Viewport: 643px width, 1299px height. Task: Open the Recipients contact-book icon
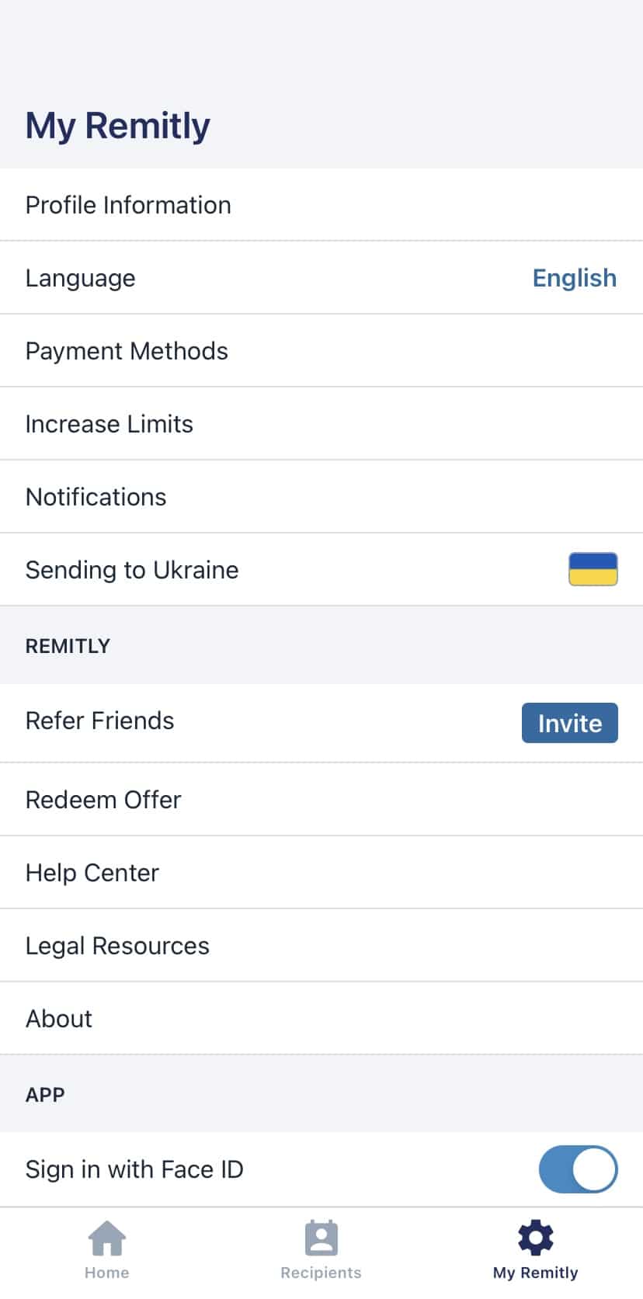coord(321,1238)
